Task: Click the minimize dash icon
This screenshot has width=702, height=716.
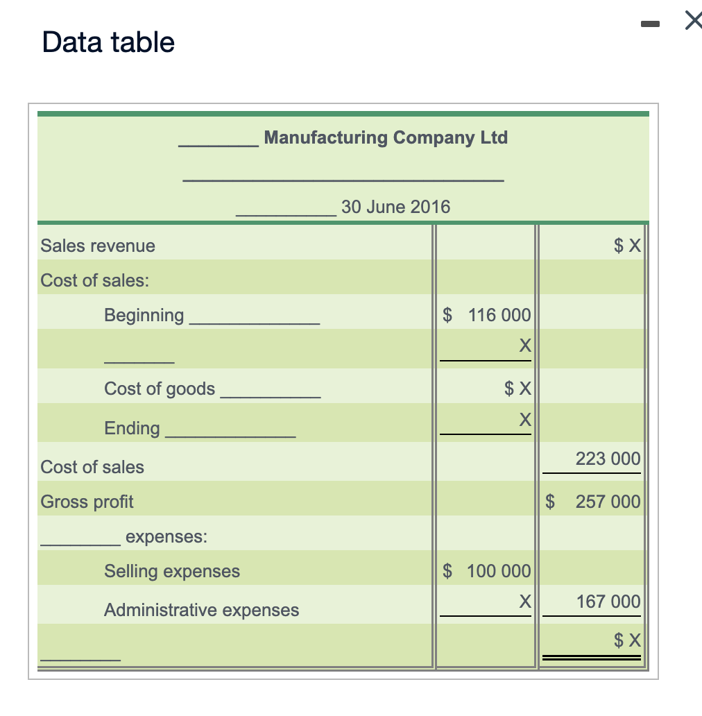Action: [650, 23]
